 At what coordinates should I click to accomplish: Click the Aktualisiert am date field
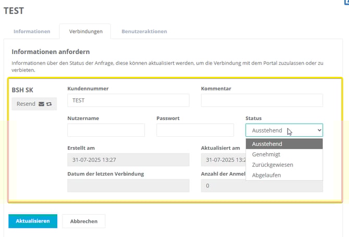(x=223, y=160)
